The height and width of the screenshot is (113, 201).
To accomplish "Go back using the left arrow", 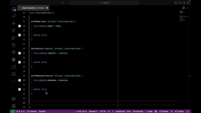I will 63,3.
